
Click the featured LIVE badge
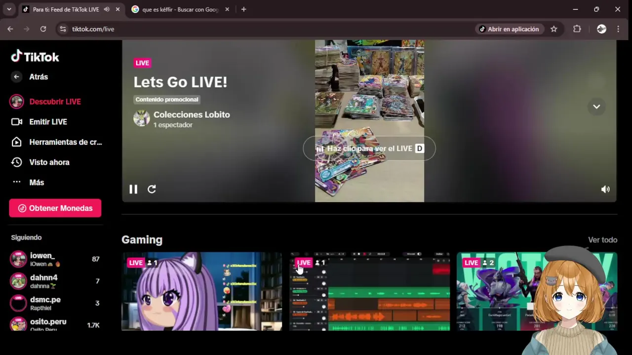(142, 63)
